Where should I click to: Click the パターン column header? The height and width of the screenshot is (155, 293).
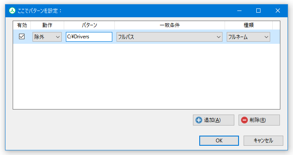click(90, 25)
